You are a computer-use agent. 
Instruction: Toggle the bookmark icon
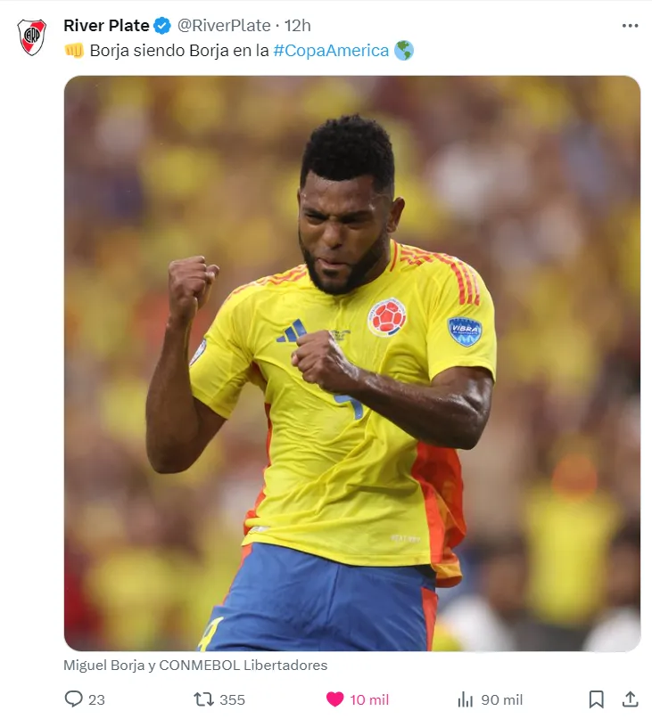coord(596,699)
